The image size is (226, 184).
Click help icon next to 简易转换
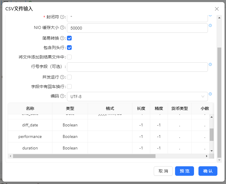point(62,38)
